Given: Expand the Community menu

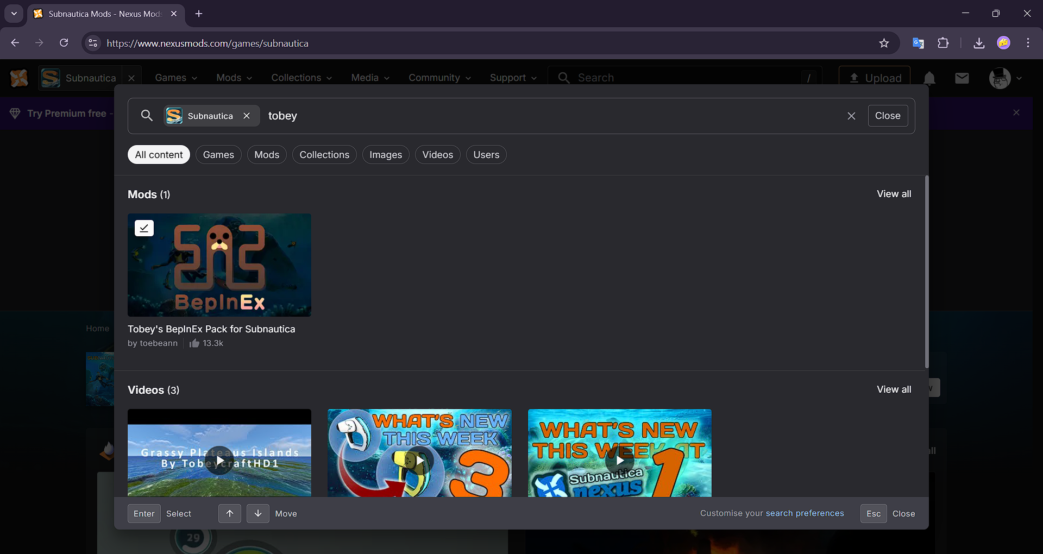Looking at the screenshot, I should click(x=439, y=78).
